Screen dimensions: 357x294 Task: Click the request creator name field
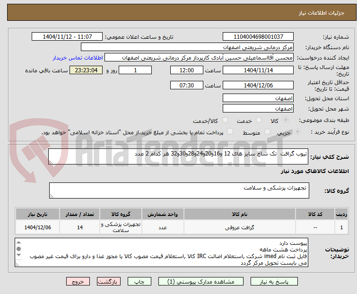coord(199,58)
